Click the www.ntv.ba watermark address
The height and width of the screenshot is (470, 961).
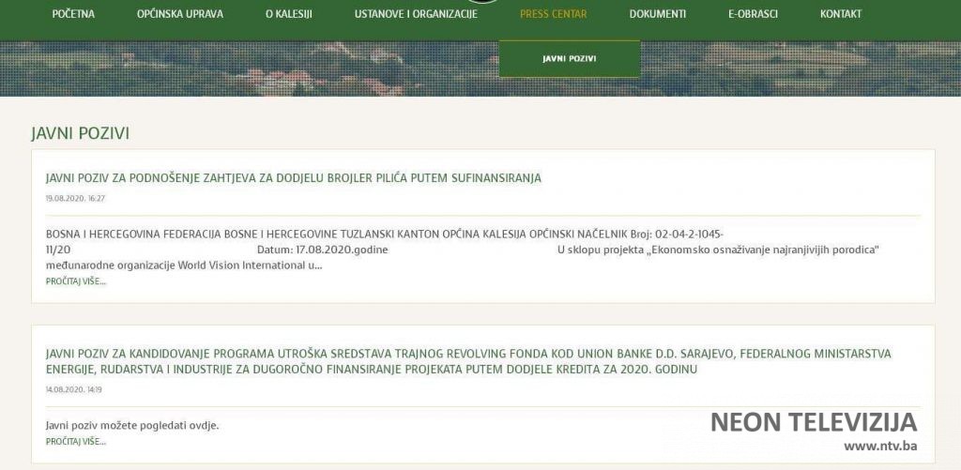tap(879, 447)
